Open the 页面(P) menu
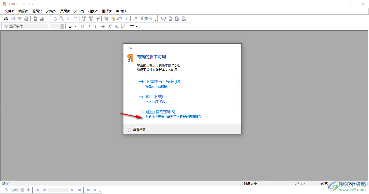The image size is (369, 194). click(65, 11)
